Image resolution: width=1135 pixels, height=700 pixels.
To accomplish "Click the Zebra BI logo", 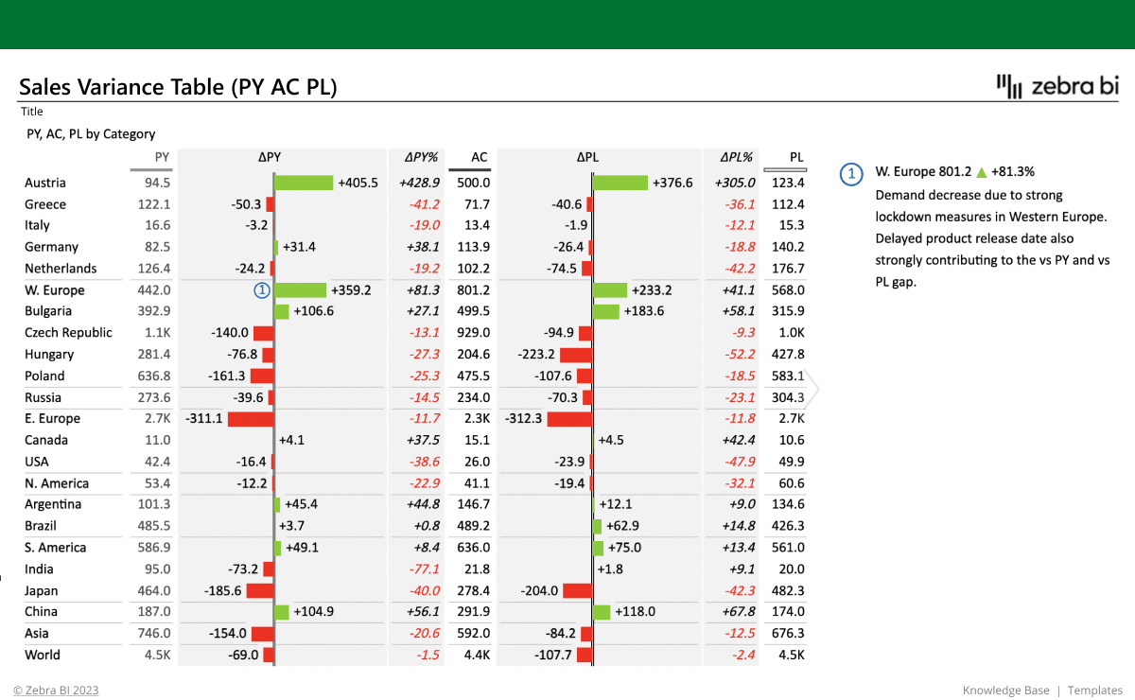I will pyautogui.click(x=1057, y=86).
